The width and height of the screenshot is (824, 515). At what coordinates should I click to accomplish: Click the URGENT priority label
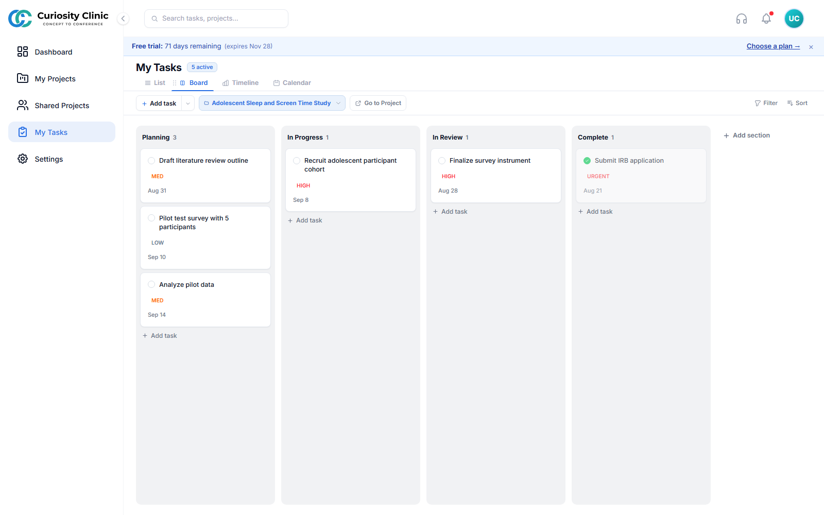[598, 176]
